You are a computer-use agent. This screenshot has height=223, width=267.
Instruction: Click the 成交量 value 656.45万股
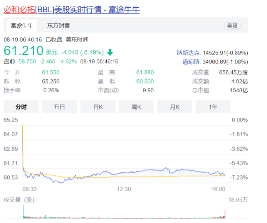233,72
